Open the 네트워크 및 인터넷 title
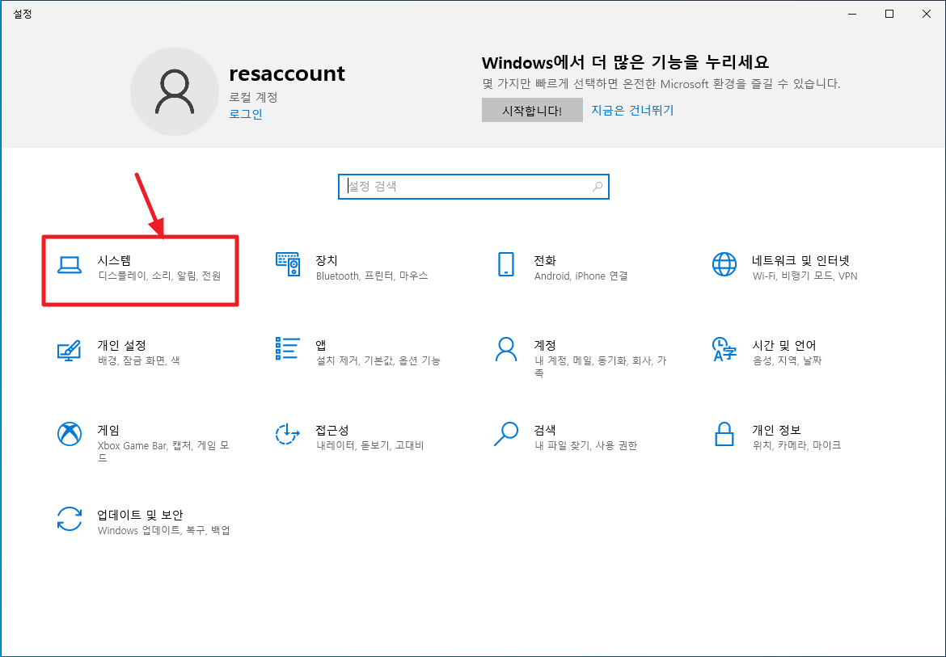The height and width of the screenshot is (657, 946). 800,260
